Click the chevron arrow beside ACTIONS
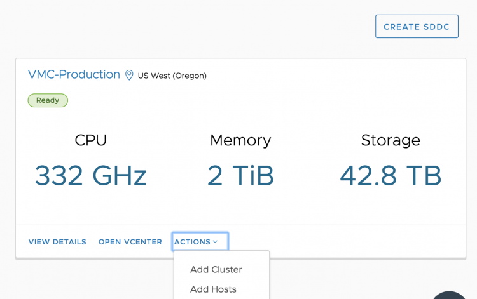The height and width of the screenshot is (299, 477). 216,242
